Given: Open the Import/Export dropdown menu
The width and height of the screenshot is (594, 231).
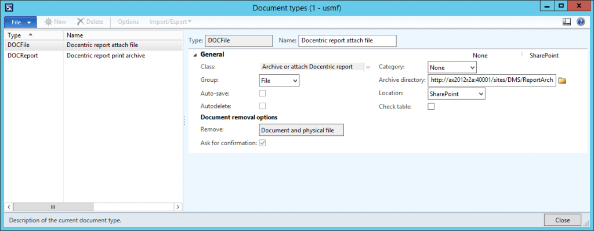Looking at the screenshot, I should [170, 22].
